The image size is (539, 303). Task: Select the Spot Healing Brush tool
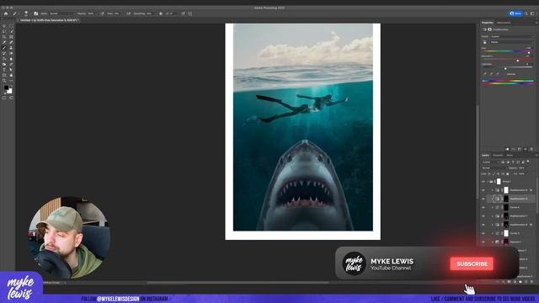click(11, 42)
